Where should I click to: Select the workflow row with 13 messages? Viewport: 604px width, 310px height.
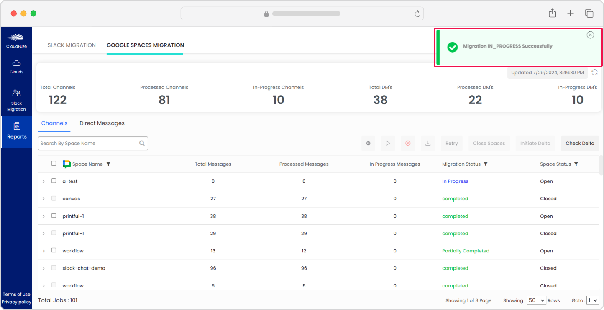pyautogui.click(x=54, y=250)
